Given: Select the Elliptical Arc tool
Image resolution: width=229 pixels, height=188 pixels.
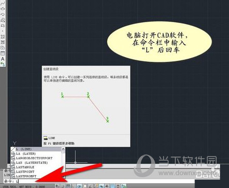Looking at the screenshot, I should [3, 14].
